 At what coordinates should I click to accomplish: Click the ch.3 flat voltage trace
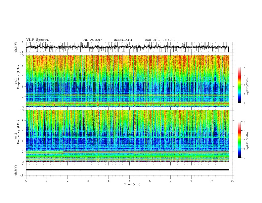click(127, 170)
